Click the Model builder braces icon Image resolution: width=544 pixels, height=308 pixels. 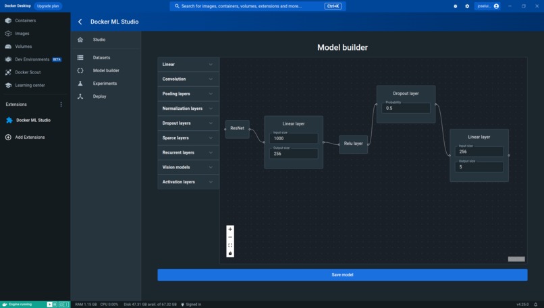point(80,70)
